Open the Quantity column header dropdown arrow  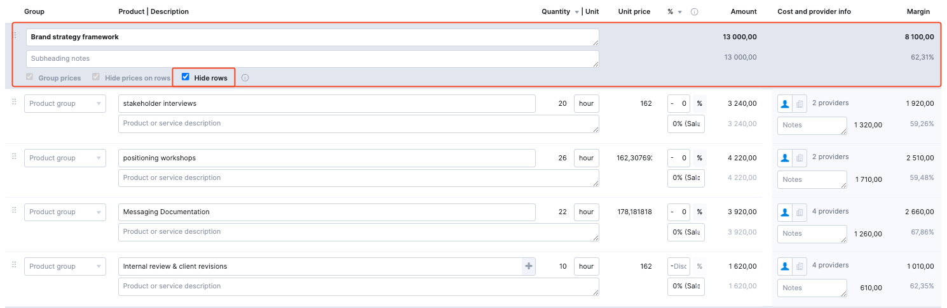point(576,12)
